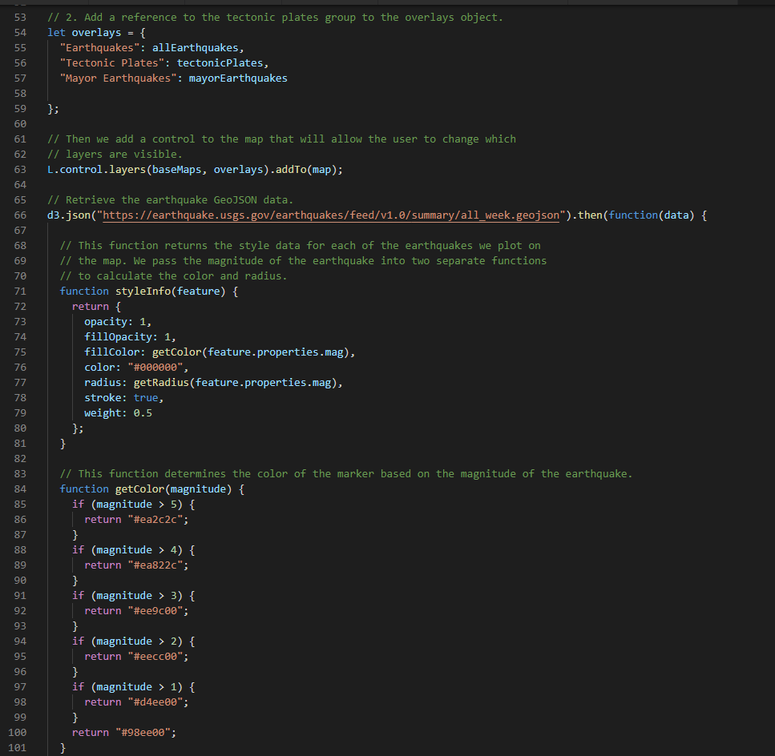Click the opacity: 1 property line
This screenshot has width=775, height=756.
click(118, 322)
